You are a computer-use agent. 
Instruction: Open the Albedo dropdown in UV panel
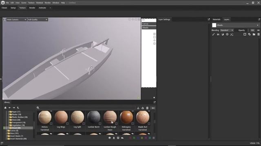click(x=149, y=28)
